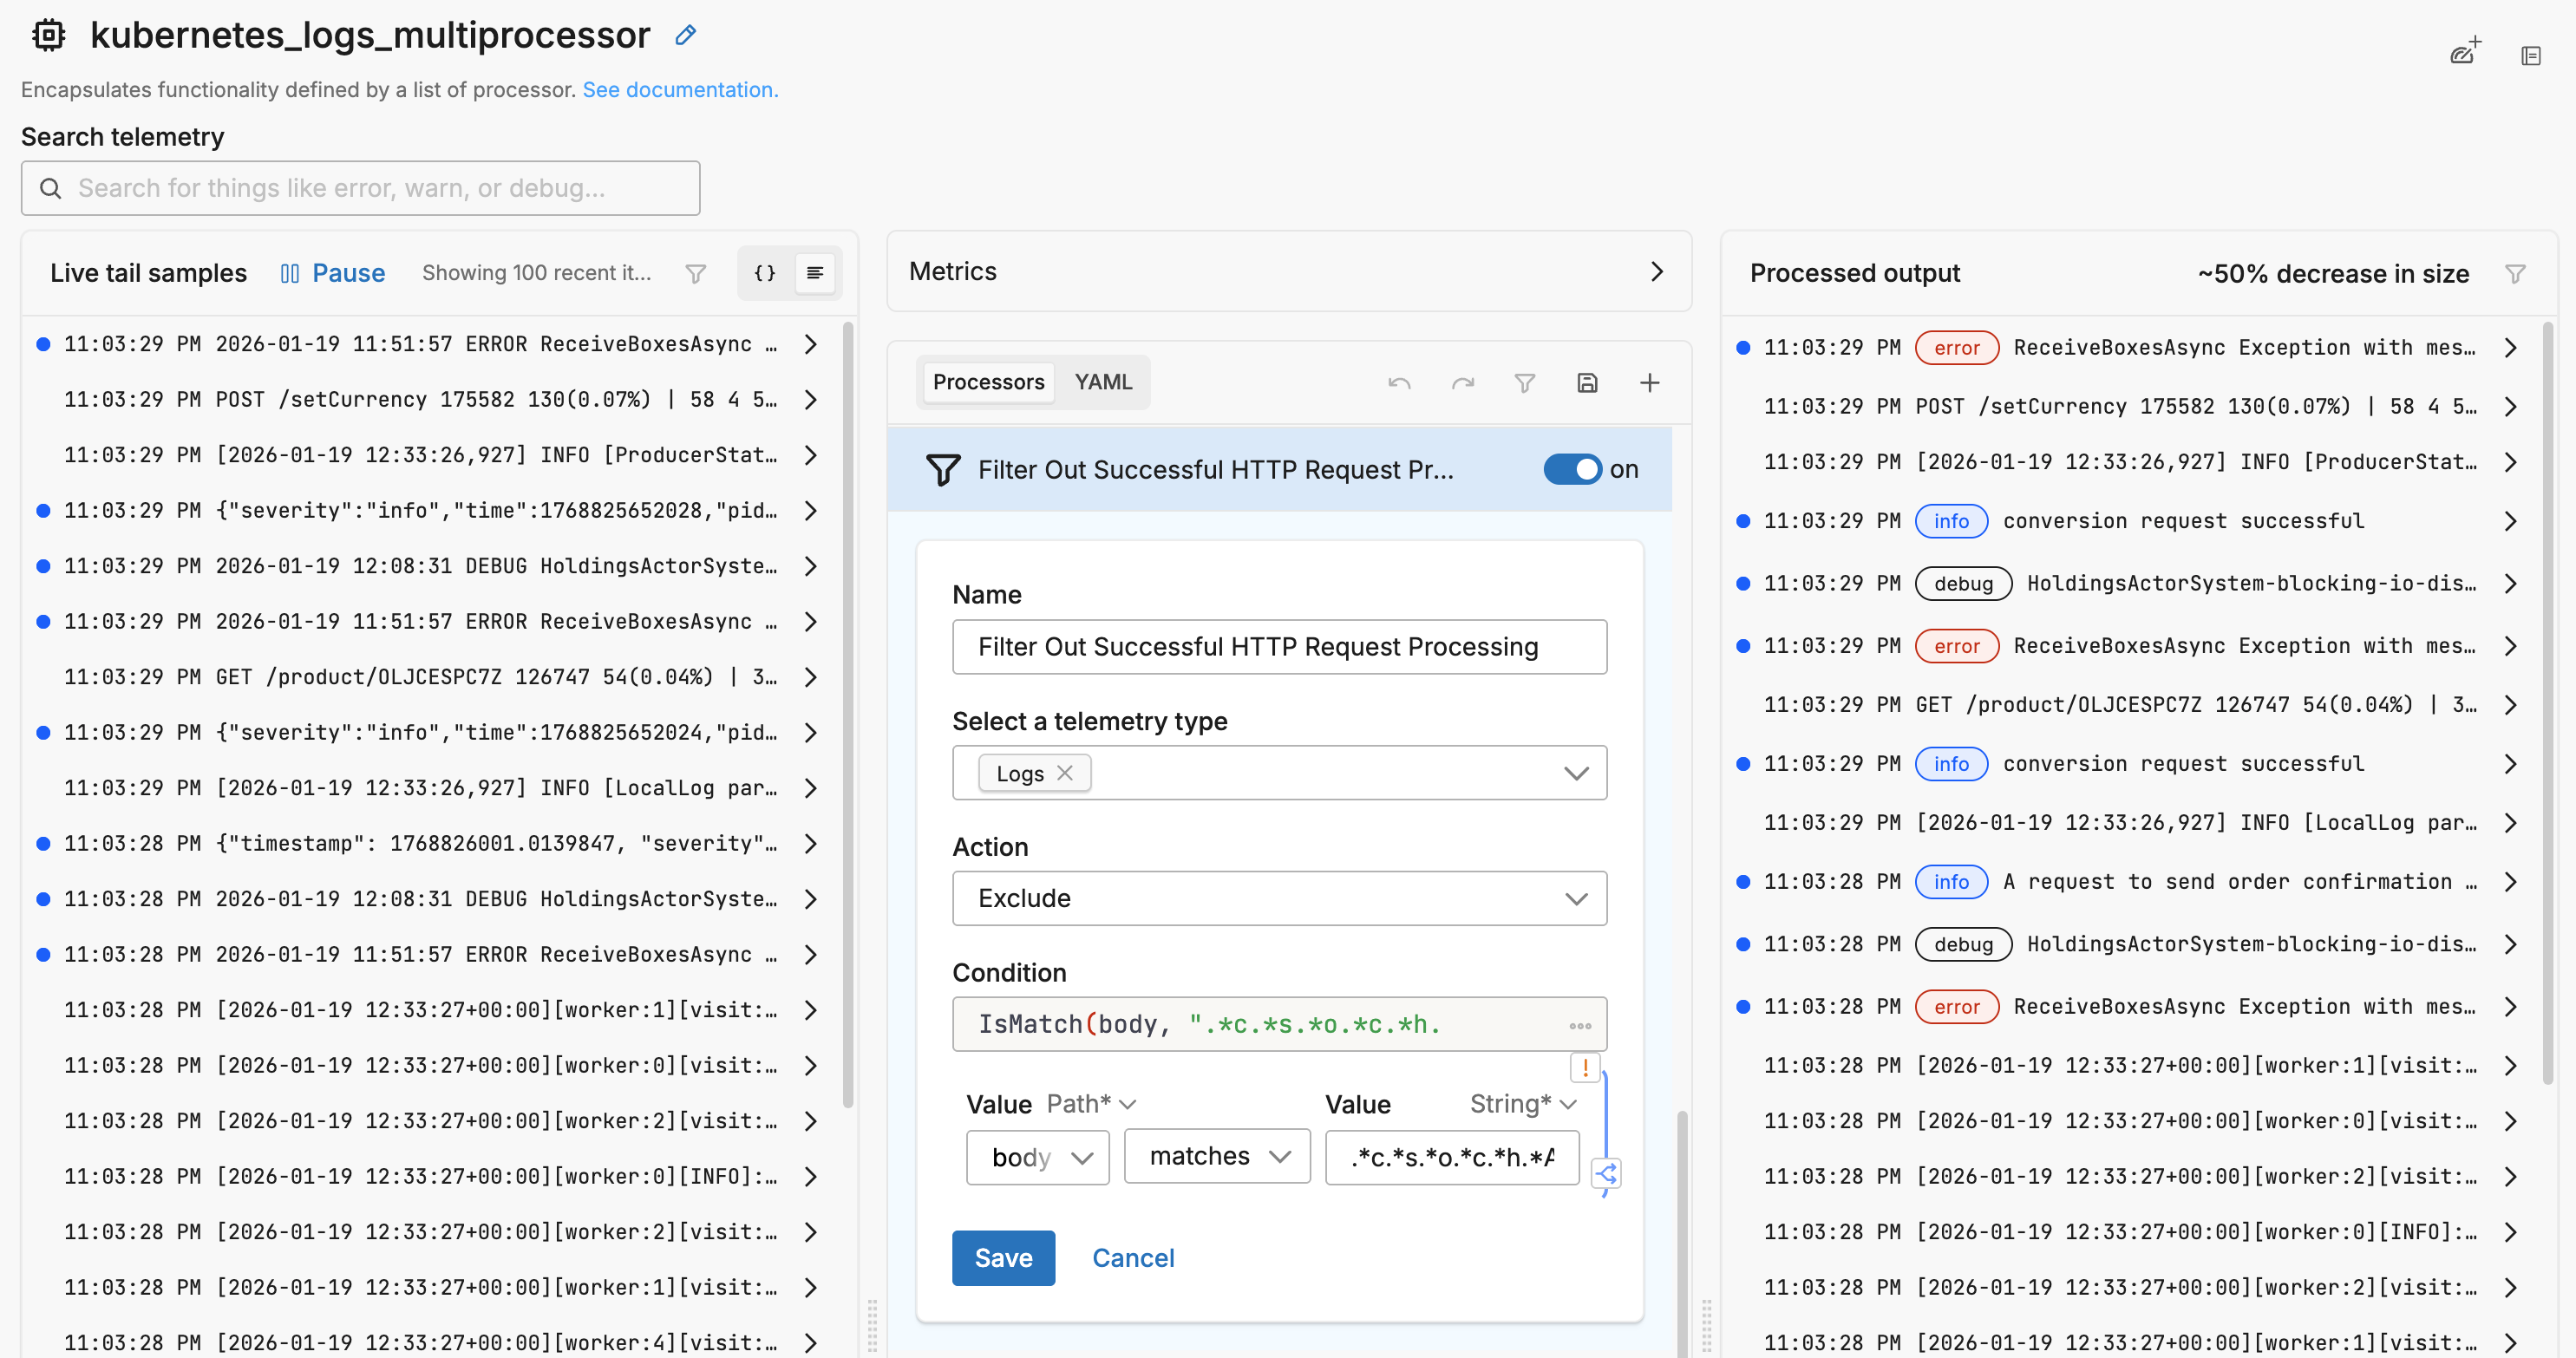Edit the pipeline name with the pencil icon
Screen dimensions: 2576x1358
coord(685,35)
